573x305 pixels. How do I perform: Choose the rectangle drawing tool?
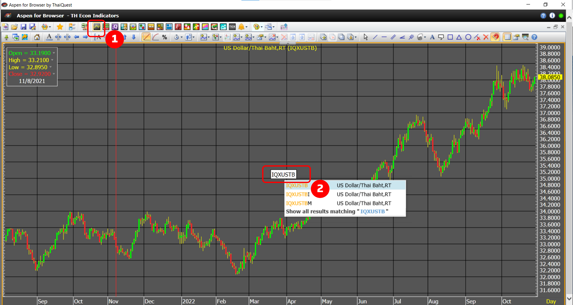(x=450, y=37)
